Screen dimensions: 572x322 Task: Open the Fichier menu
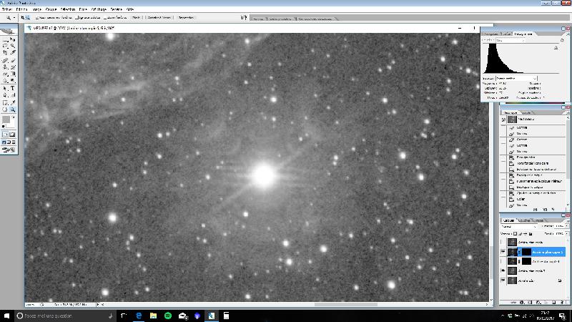click(x=7, y=9)
